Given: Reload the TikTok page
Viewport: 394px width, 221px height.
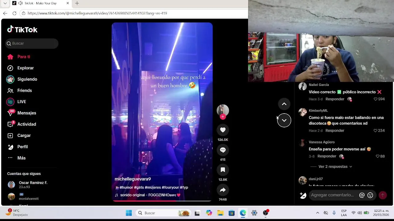Looking at the screenshot, I should click(14, 13).
